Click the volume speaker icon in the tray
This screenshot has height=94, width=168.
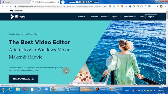coord(145,91)
